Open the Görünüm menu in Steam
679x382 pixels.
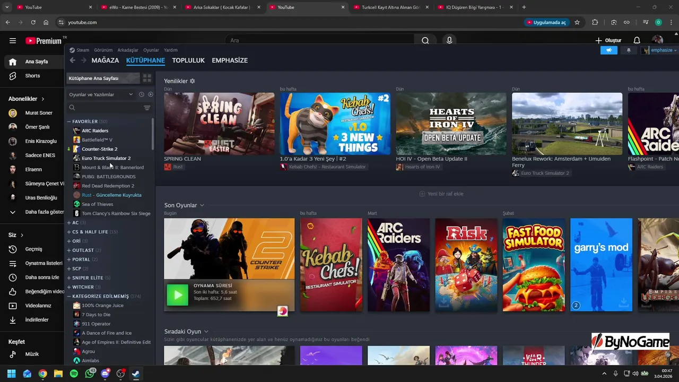[x=103, y=50]
